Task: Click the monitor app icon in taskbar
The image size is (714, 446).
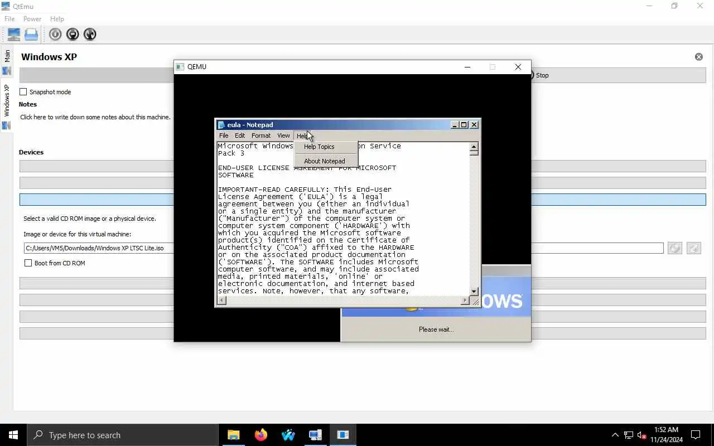Action: pos(315,435)
